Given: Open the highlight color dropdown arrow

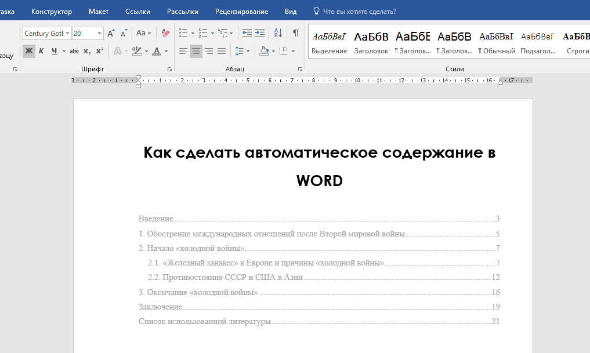Looking at the screenshot, I should [146, 51].
